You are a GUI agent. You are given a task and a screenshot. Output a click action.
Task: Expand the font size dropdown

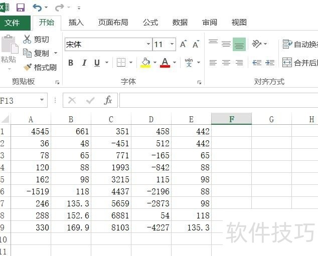(x=172, y=44)
